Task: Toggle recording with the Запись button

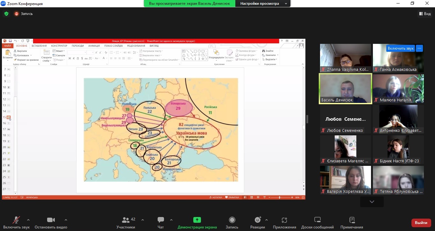Action: 232,220
